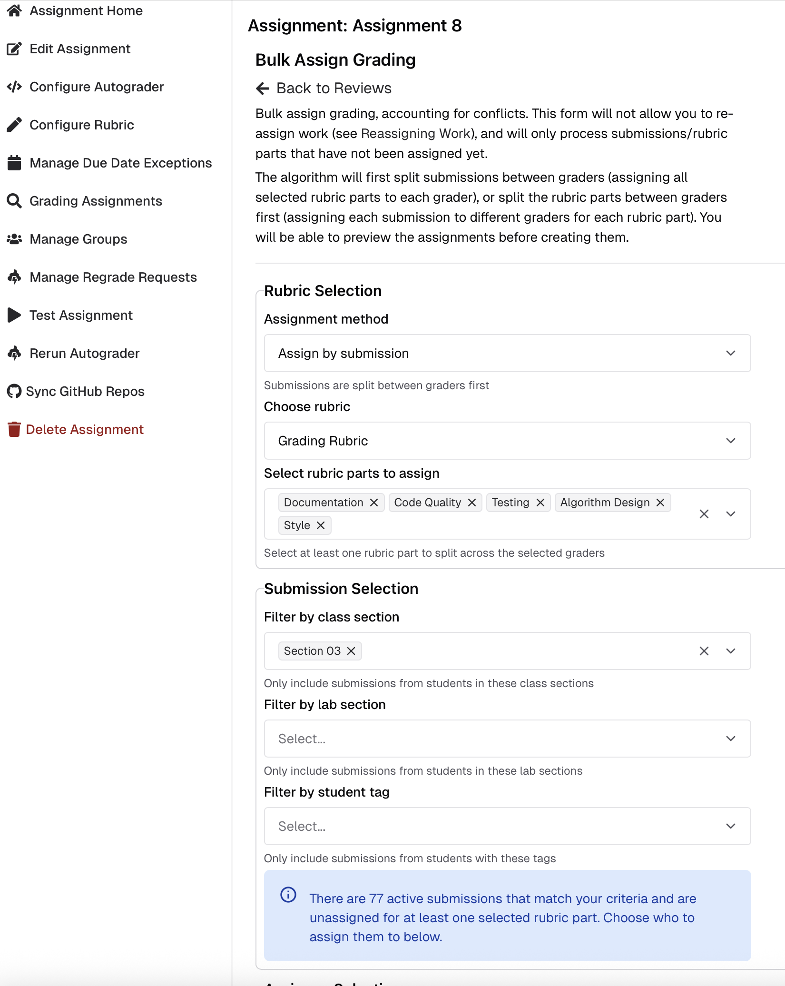Click the student tag Select field
Screen dimensions: 785x986
coord(507,826)
